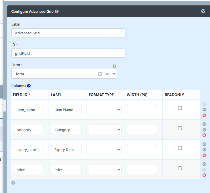Viewport: 210px width, 193px height.
Task: Collapse the Configure Advanced Grid panel
Action: point(203,11)
